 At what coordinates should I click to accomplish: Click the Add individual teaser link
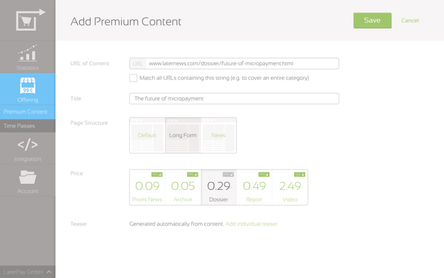click(x=251, y=224)
